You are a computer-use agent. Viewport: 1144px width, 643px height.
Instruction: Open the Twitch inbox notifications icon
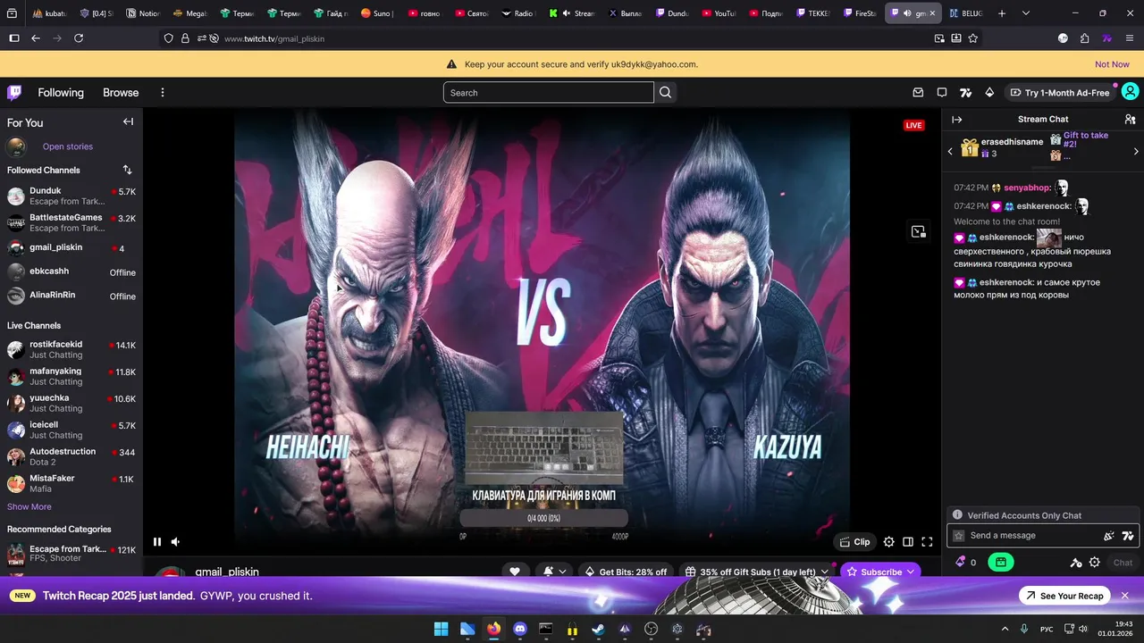pyautogui.click(x=918, y=93)
